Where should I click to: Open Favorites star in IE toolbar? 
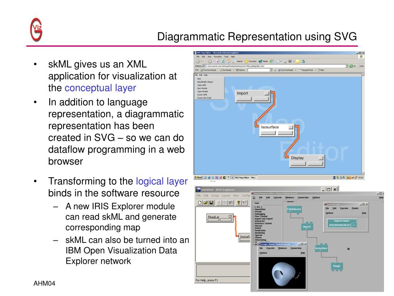tap(250, 61)
